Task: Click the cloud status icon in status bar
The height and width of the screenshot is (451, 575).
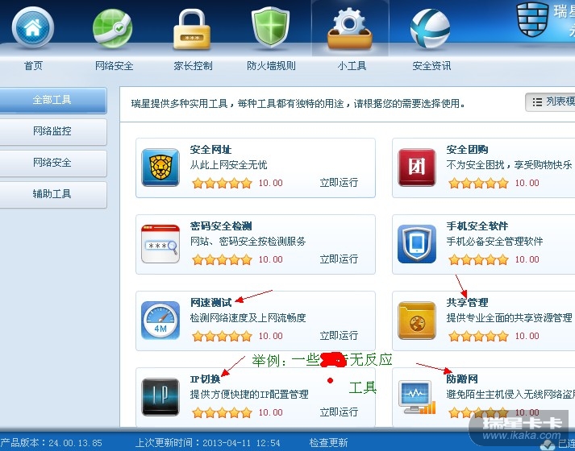Action: point(548,445)
